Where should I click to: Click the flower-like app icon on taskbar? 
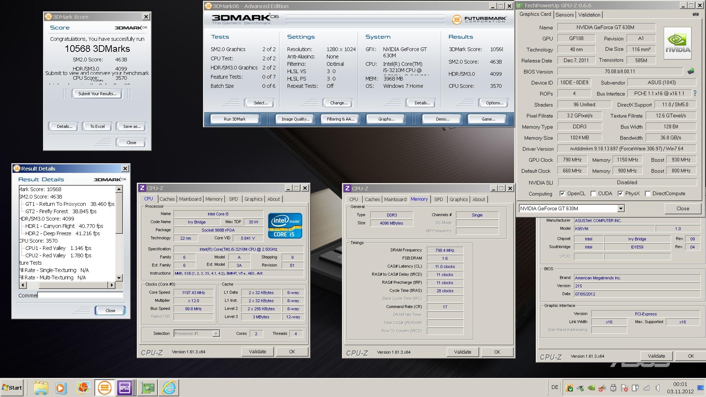click(x=83, y=388)
